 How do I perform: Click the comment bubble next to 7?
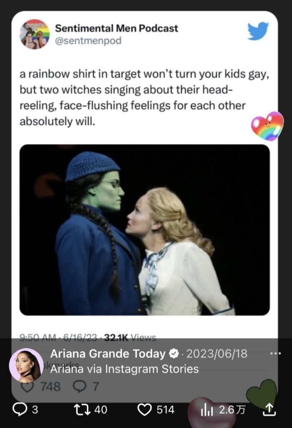[79, 387]
